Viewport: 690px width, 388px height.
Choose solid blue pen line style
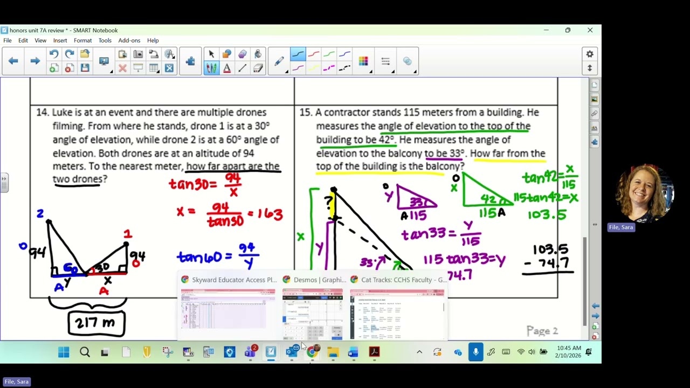pyautogui.click(x=344, y=54)
